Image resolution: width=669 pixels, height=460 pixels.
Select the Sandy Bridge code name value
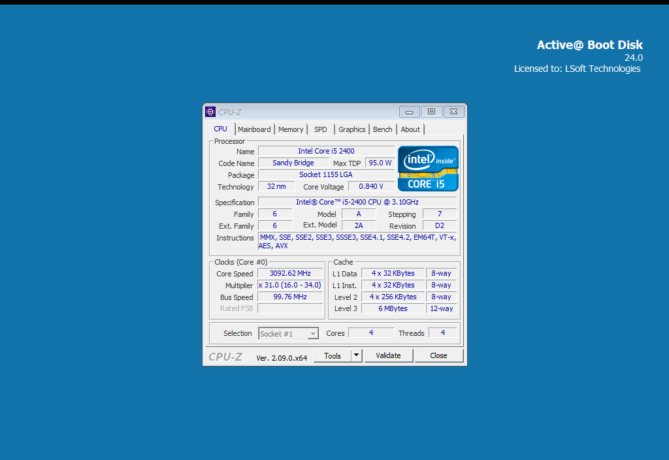coord(293,163)
